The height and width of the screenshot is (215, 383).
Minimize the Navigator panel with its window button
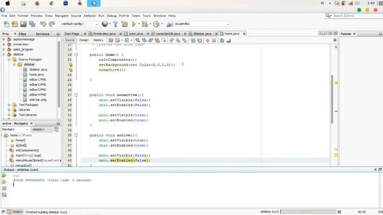[58, 124]
